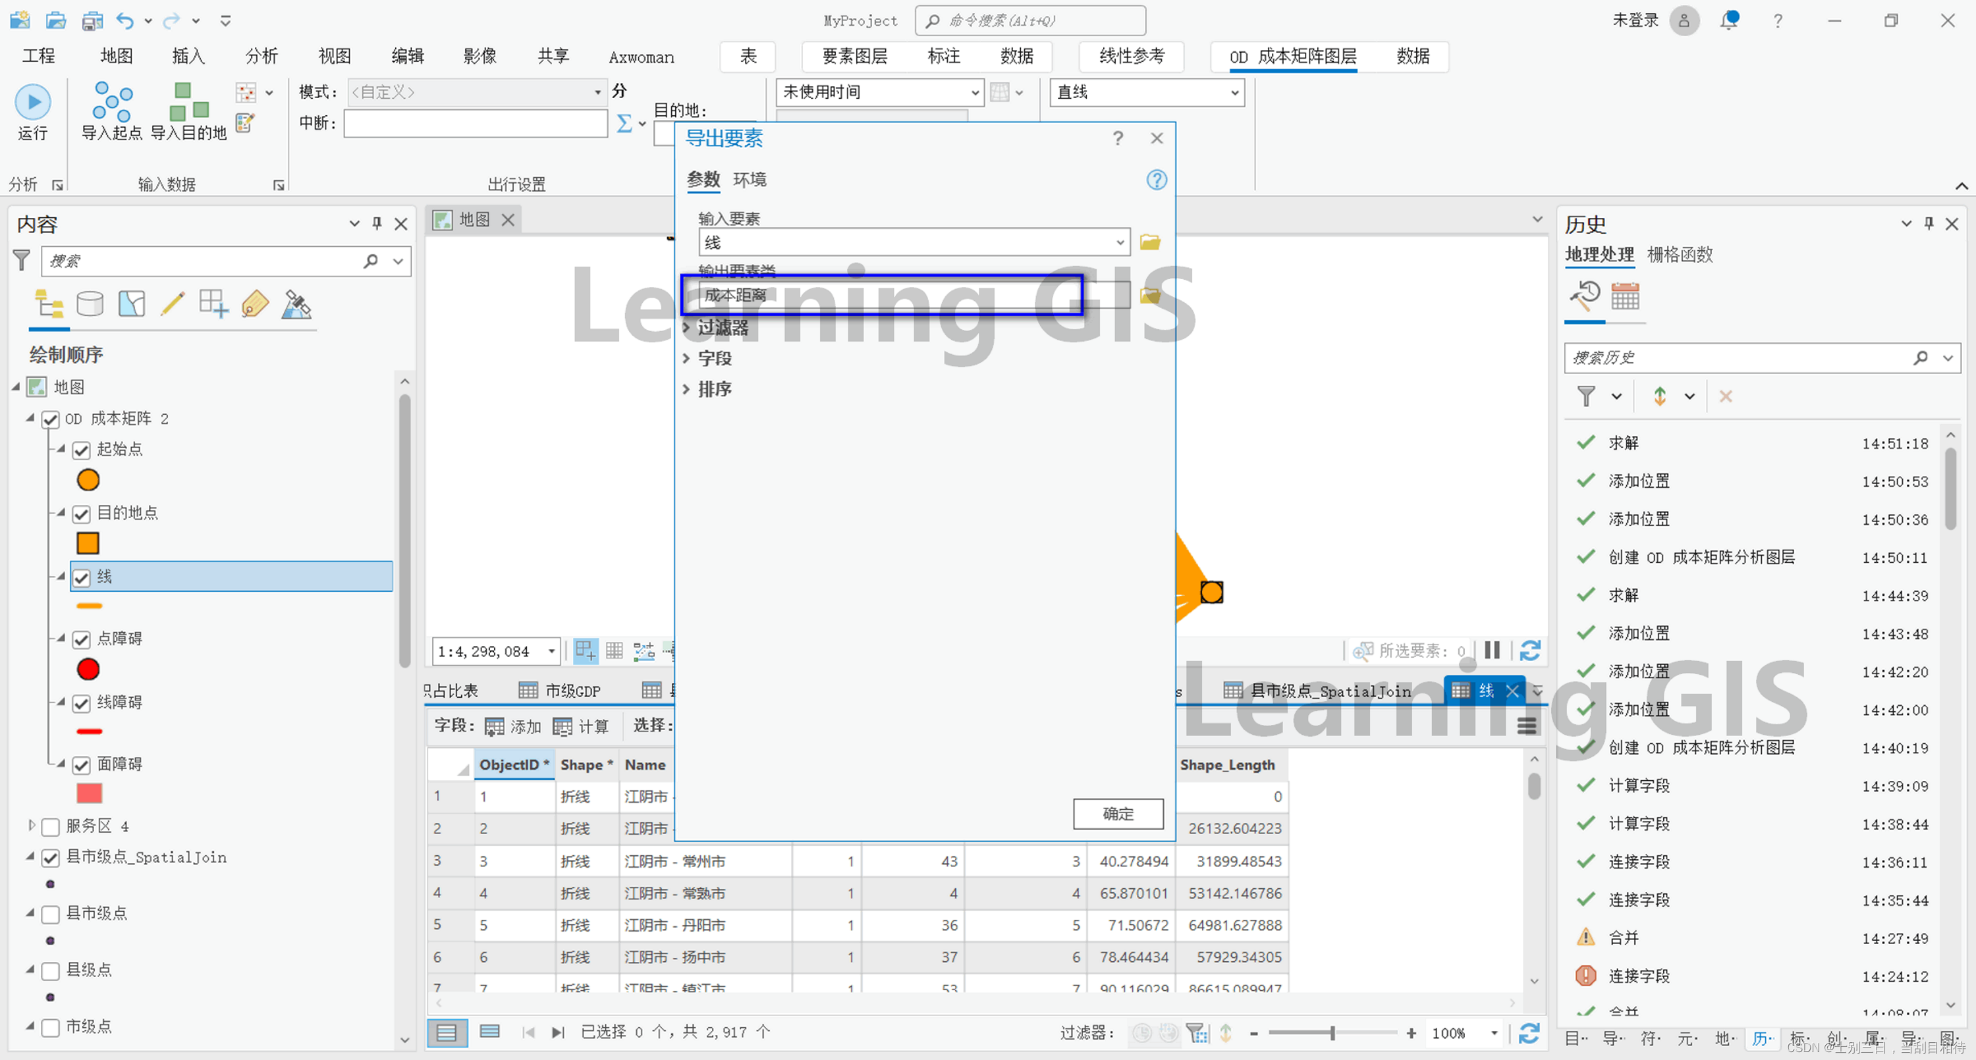Select List By Data Source cylinder icon
Viewport: 1976px width, 1060px height.
pyautogui.click(x=90, y=304)
